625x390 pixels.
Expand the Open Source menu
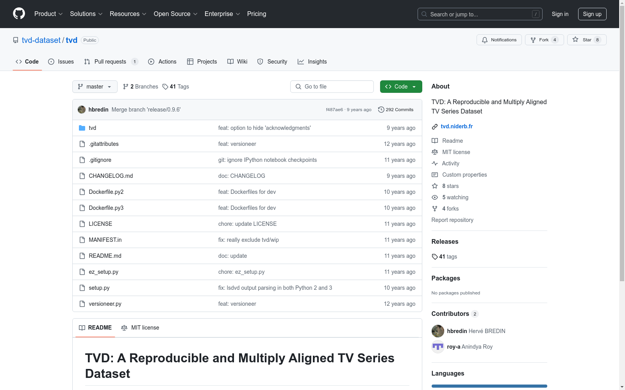[176, 14]
